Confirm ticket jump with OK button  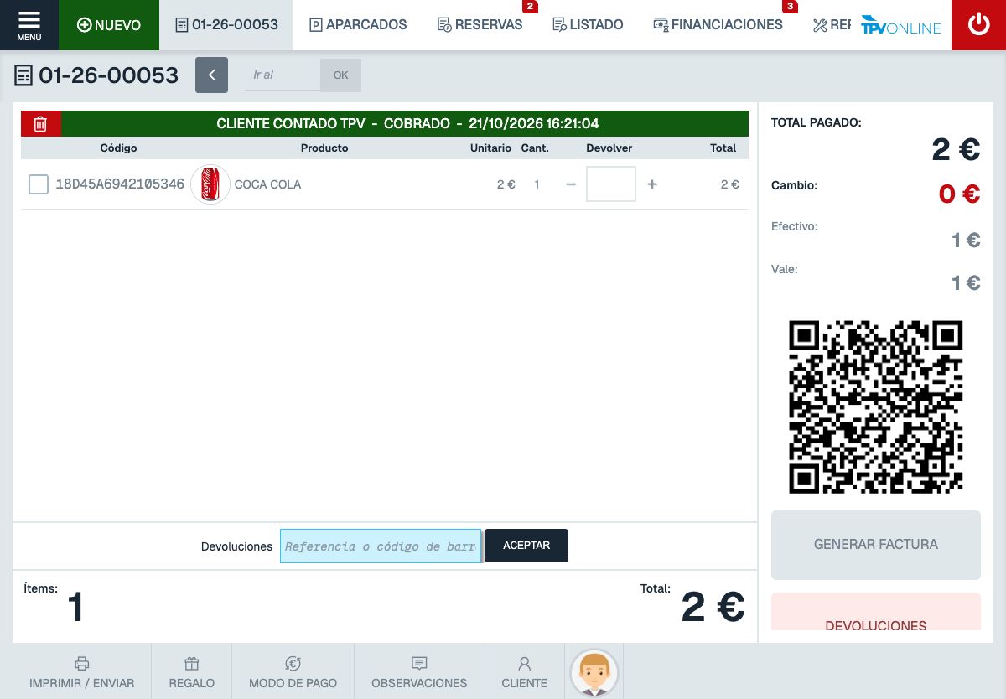[340, 75]
